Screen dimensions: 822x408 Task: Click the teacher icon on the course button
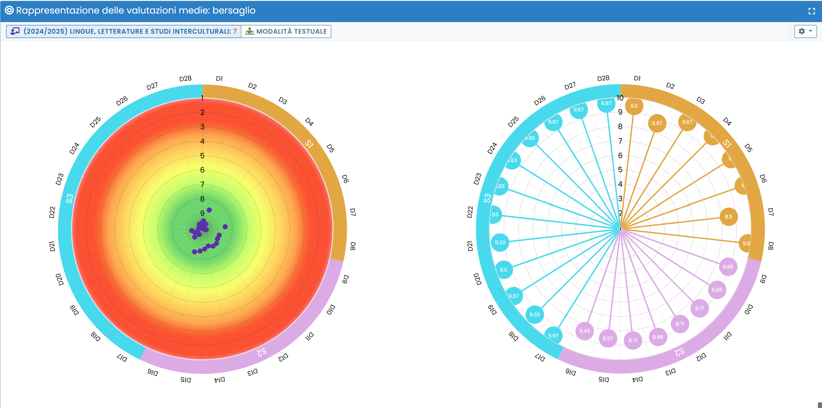point(15,31)
